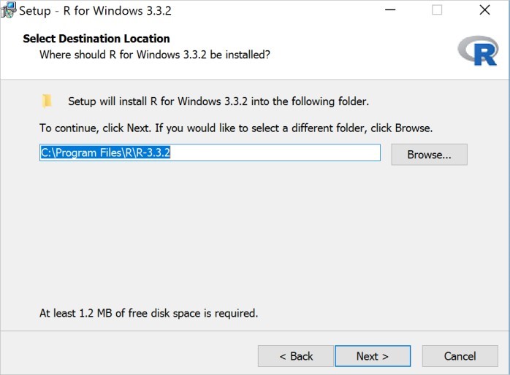Viewport: 510px width, 375px height.
Task: Minimize the setup window
Action: tap(390, 10)
